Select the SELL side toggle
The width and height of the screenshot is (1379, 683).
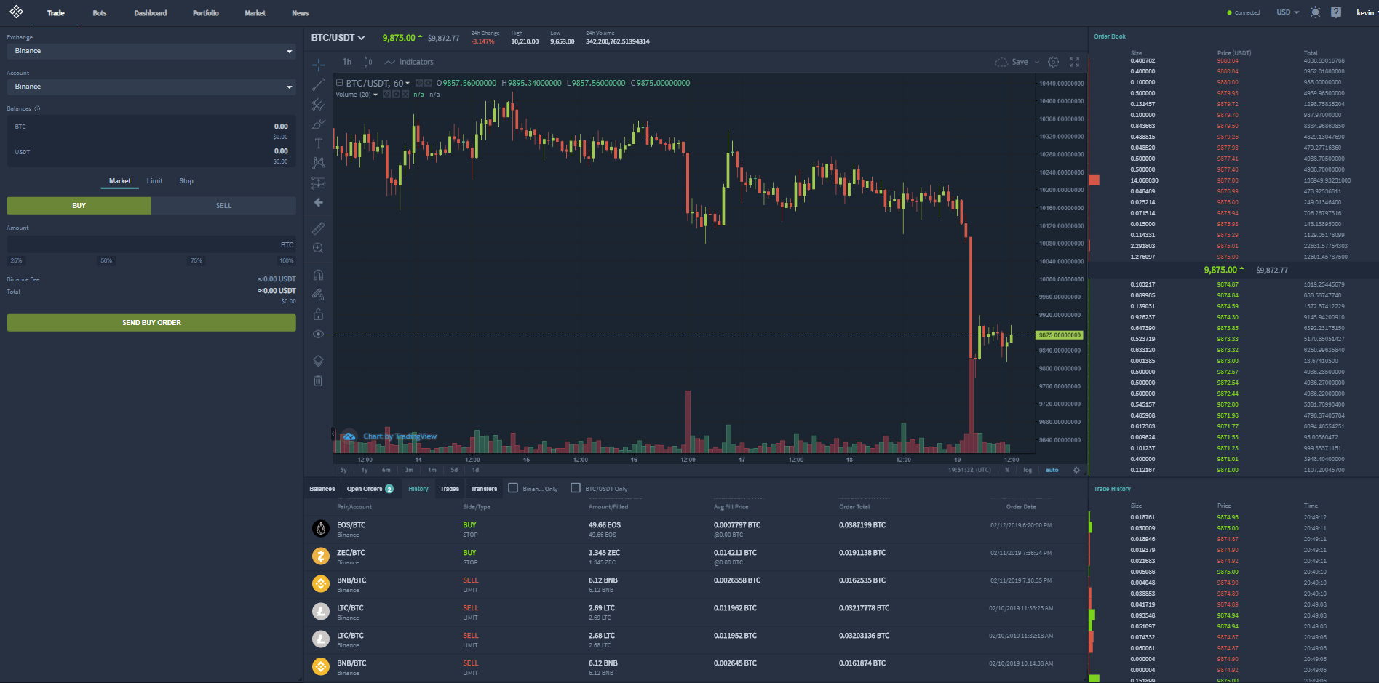coord(223,206)
